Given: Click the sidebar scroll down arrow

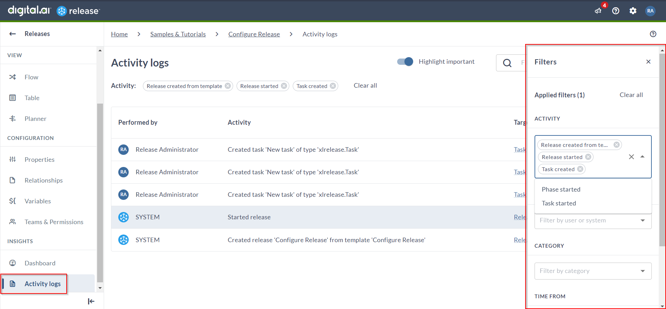Looking at the screenshot, I should click(100, 288).
